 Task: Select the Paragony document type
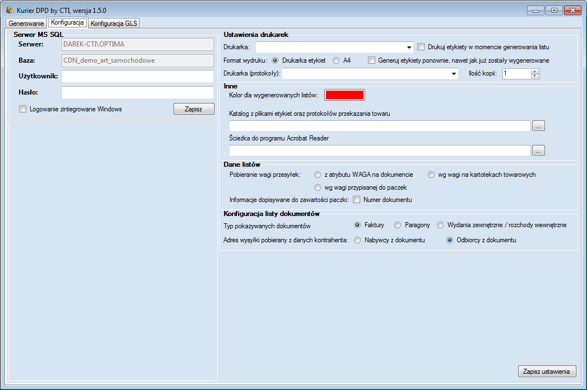click(398, 225)
